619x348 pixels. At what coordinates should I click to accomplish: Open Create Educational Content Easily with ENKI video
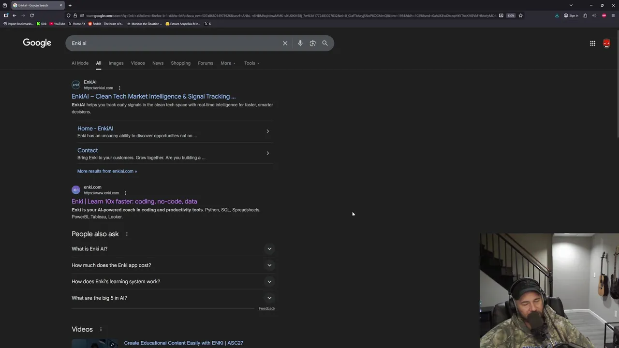(184, 343)
